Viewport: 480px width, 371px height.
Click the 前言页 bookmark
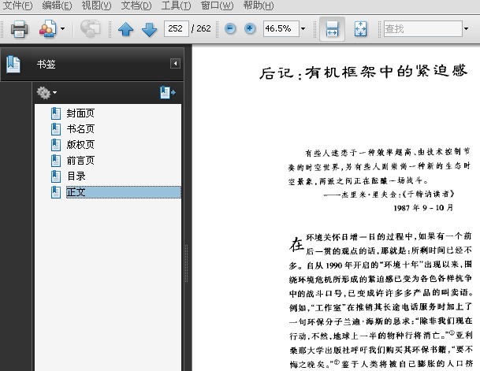click(80, 161)
